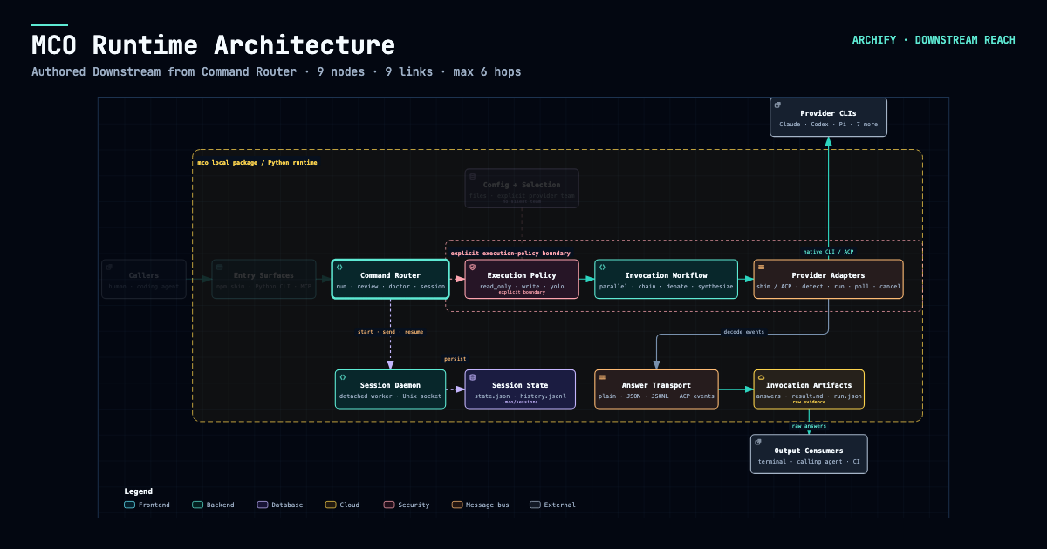The image size is (1047, 549).
Task: Click the External legend label
Action: (560, 505)
